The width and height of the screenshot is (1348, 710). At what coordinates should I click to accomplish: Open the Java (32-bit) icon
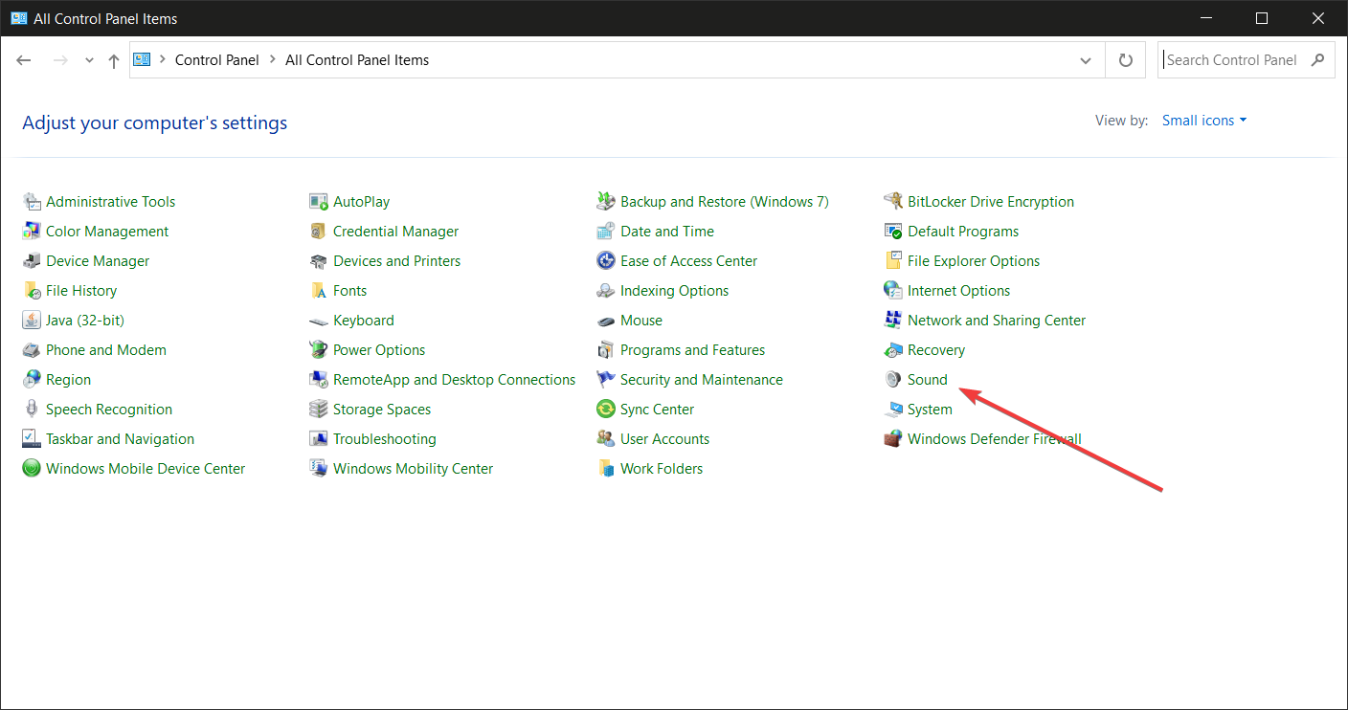coord(32,321)
